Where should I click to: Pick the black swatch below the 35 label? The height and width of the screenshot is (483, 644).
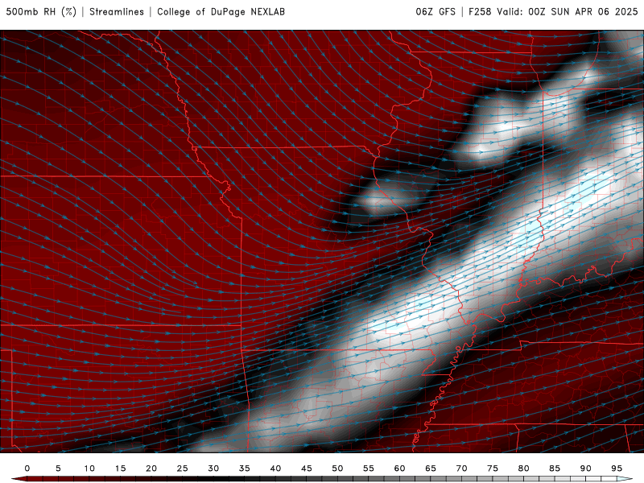pyautogui.click(x=237, y=479)
